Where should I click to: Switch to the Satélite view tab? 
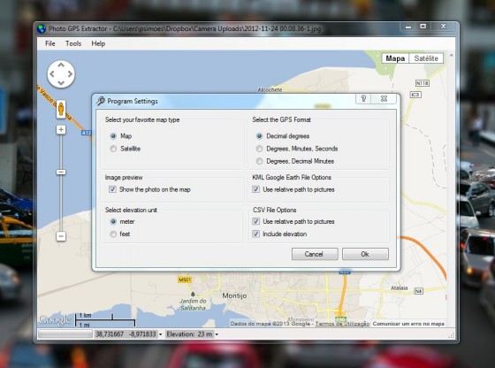coord(426,58)
